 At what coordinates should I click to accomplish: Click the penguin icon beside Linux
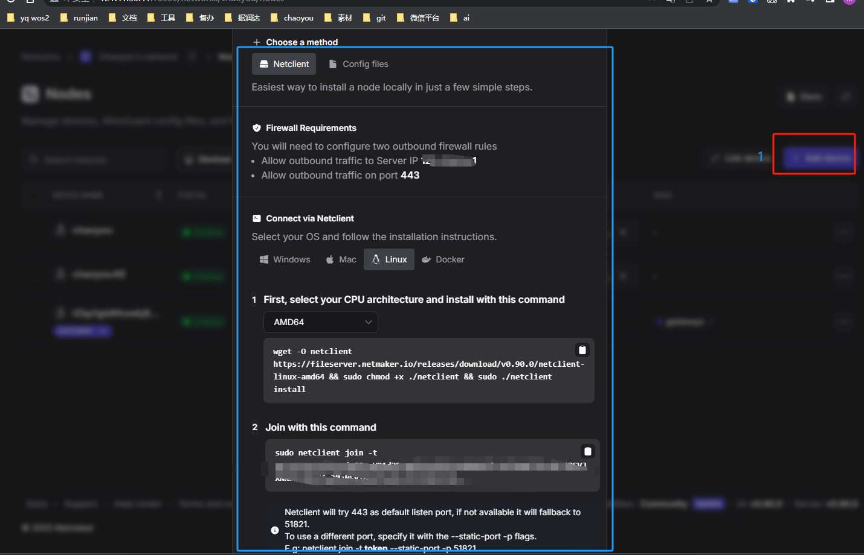(x=376, y=259)
